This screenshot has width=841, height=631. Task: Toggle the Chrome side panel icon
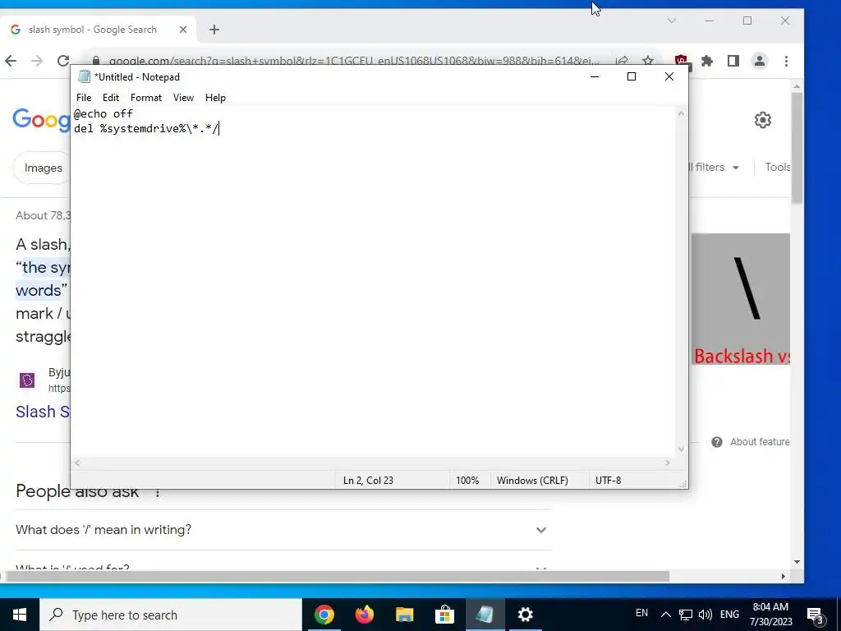[x=733, y=61]
